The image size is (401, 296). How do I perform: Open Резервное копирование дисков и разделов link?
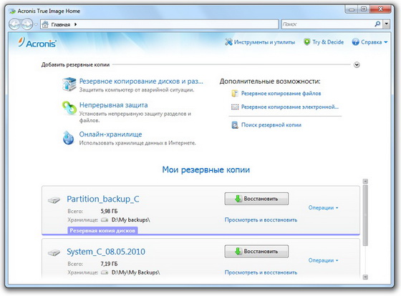click(x=141, y=82)
